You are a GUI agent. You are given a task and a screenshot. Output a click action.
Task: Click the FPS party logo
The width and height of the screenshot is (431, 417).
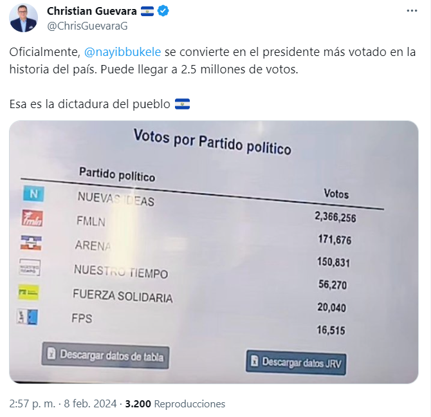pos(27,317)
